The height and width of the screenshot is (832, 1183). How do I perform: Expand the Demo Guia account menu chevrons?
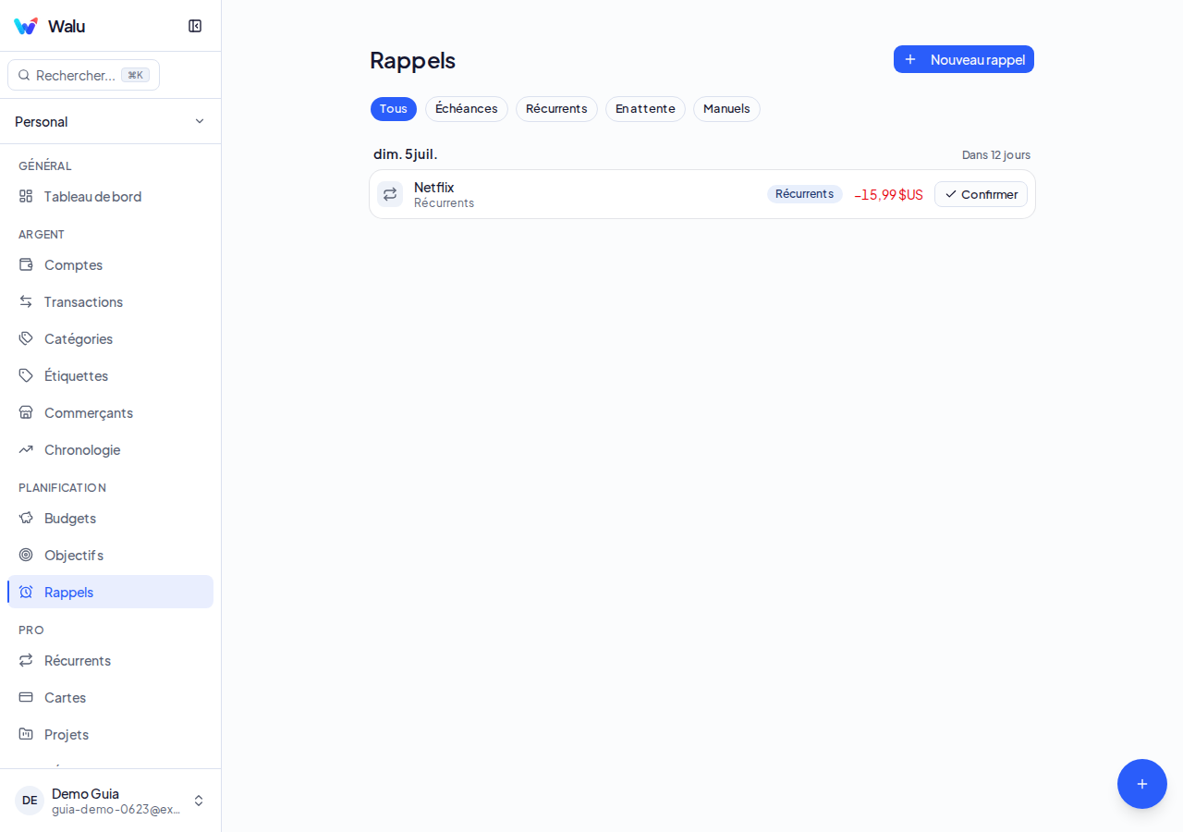(199, 801)
